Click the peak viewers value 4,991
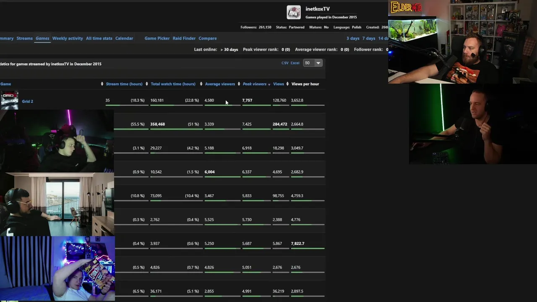Image resolution: width=537 pixels, height=302 pixels. click(x=247, y=291)
